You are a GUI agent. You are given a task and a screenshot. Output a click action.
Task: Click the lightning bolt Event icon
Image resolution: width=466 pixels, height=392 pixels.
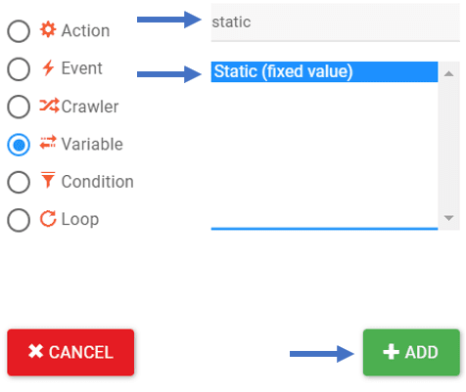pos(48,67)
